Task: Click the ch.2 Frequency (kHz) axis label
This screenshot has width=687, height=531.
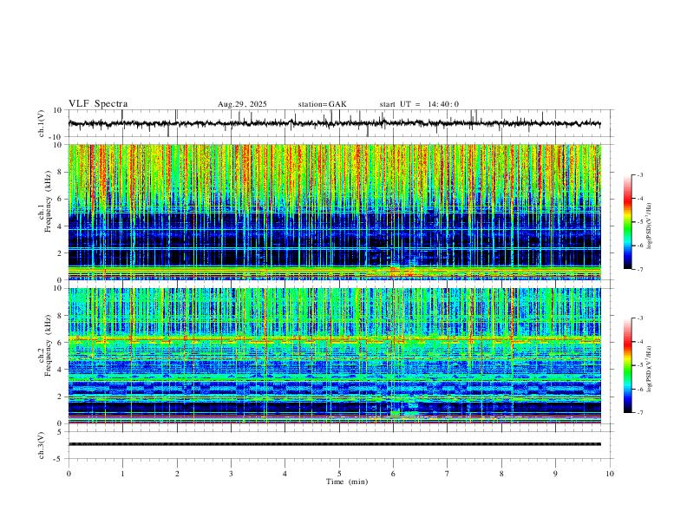Action: (x=45, y=345)
